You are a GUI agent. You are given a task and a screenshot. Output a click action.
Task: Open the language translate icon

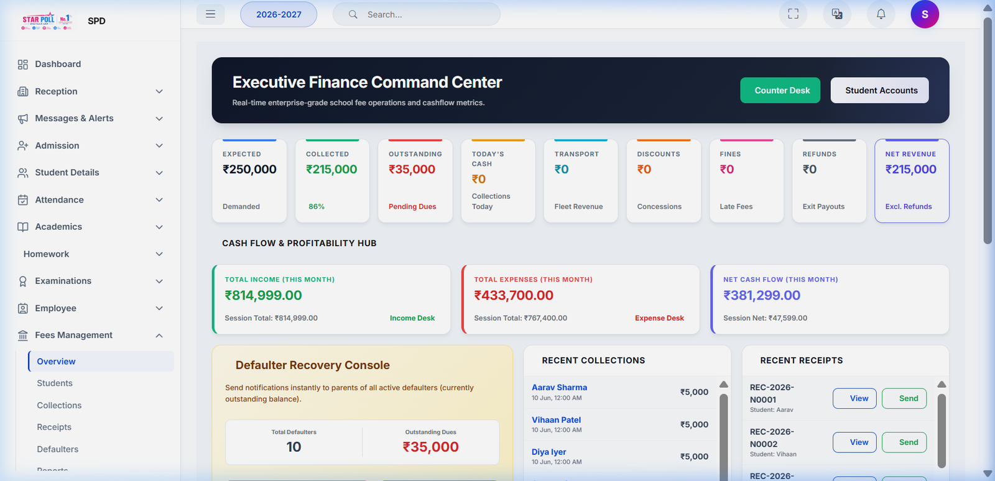tap(837, 14)
